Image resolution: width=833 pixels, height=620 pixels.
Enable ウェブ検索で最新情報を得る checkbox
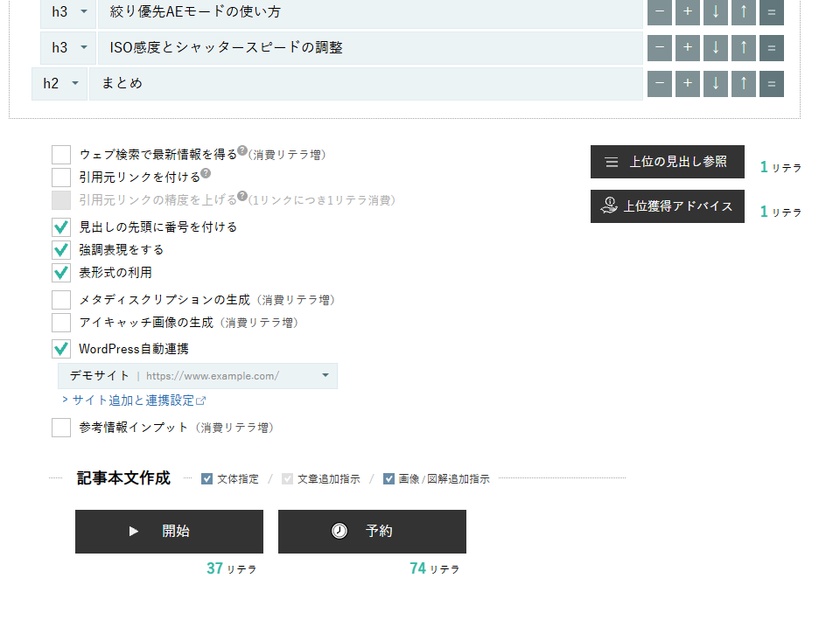pyautogui.click(x=61, y=155)
